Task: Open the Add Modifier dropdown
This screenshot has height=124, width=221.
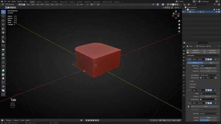Action: point(203,56)
